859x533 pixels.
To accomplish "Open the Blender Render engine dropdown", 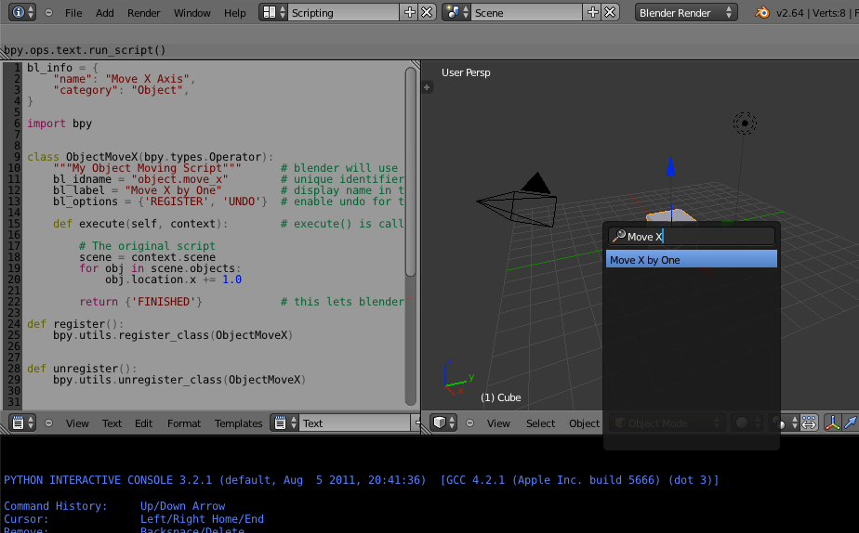I will pyautogui.click(x=685, y=13).
